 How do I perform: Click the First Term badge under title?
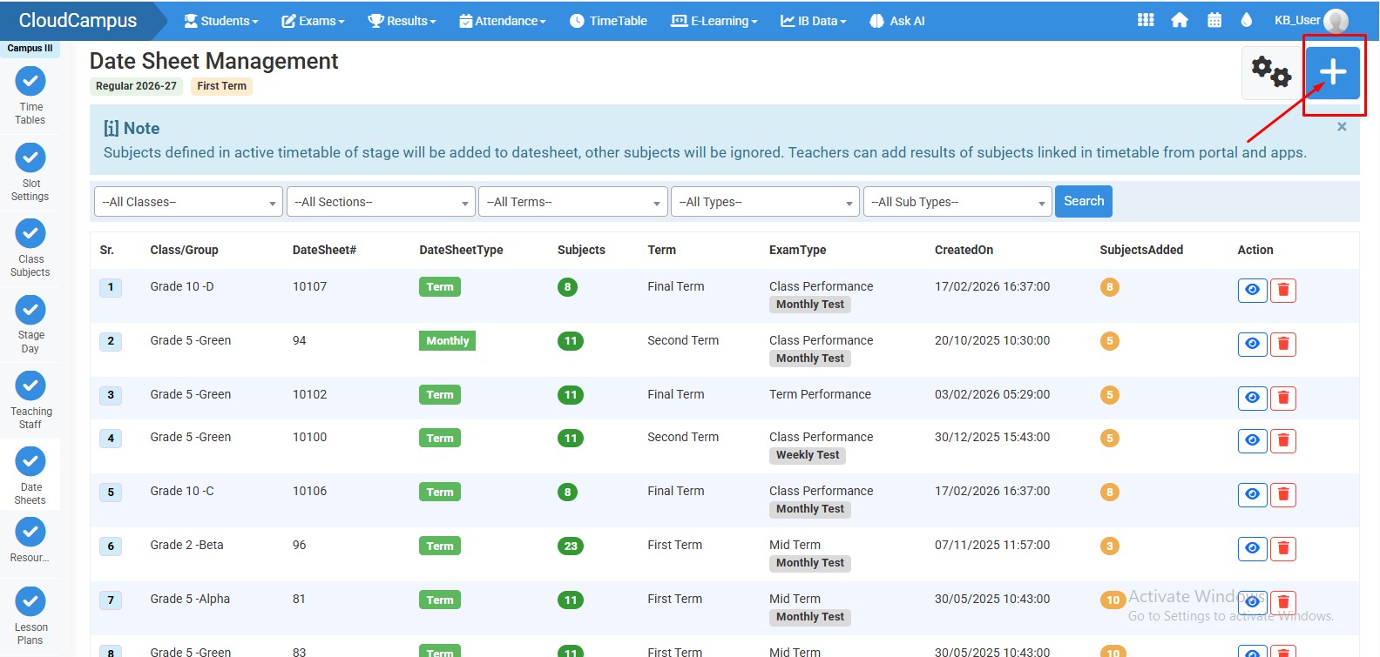pyautogui.click(x=221, y=86)
